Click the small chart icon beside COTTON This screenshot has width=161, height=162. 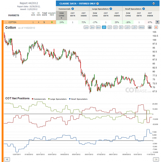click(6, 22)
